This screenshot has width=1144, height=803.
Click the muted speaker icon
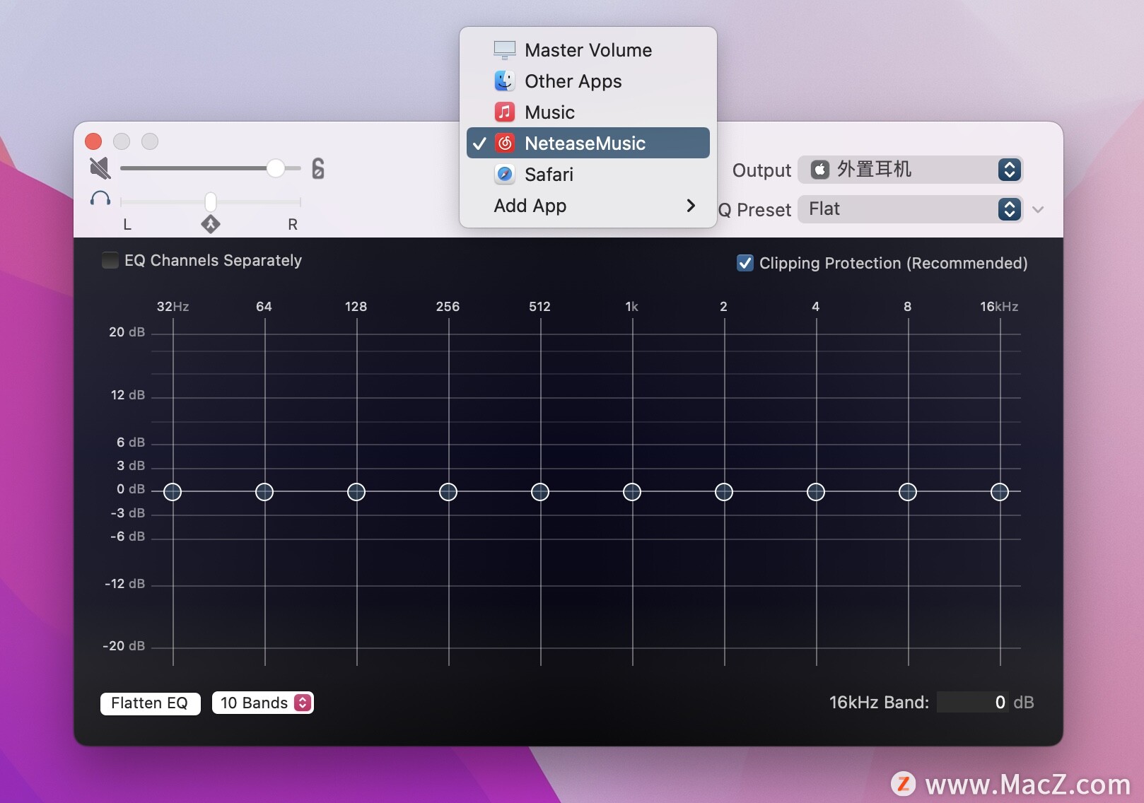[100, 168]
